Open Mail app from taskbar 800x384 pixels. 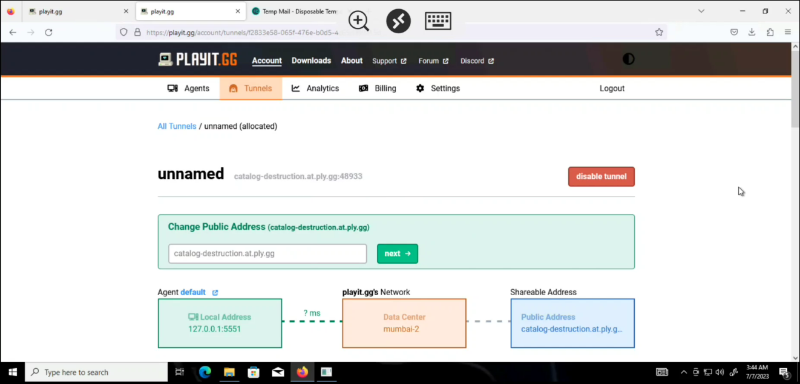pos(278,372)
